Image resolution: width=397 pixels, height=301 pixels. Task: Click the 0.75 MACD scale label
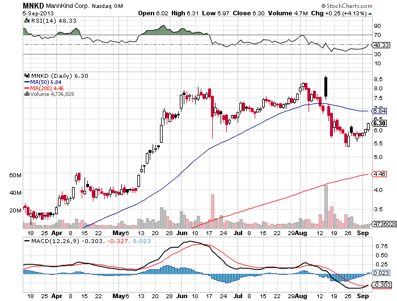[x=382, y=246]
